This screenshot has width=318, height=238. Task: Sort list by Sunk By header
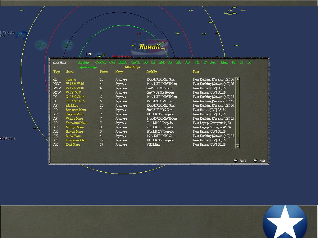[152, 72]
